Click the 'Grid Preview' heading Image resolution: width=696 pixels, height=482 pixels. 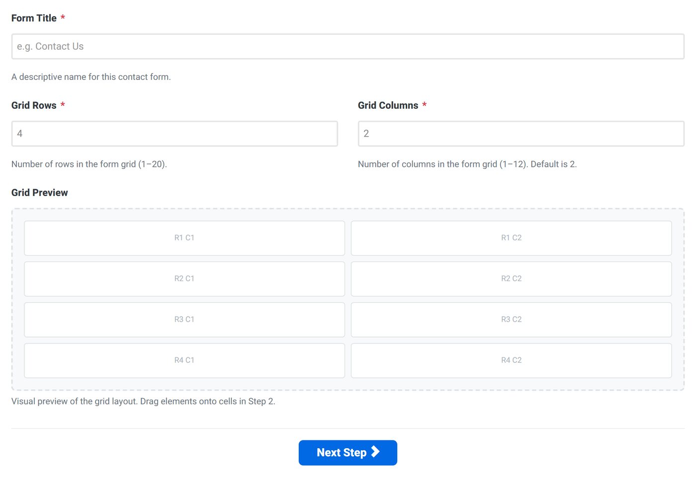40,193
